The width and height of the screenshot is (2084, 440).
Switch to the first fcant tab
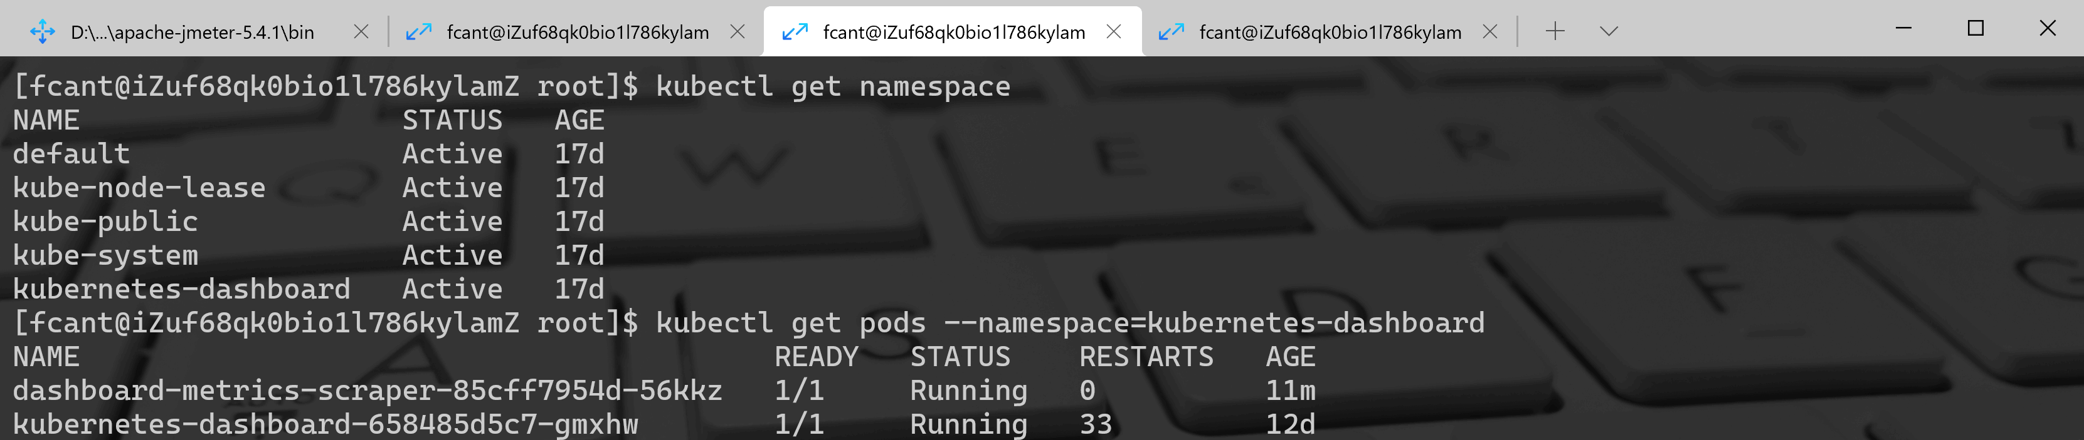click(x=578, y=33)
